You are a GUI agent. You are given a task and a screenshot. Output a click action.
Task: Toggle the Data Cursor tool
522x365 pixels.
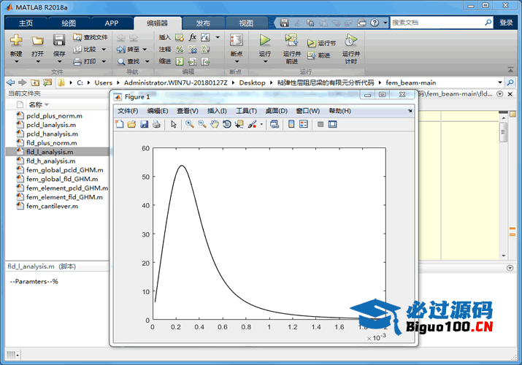click(239, 124)
